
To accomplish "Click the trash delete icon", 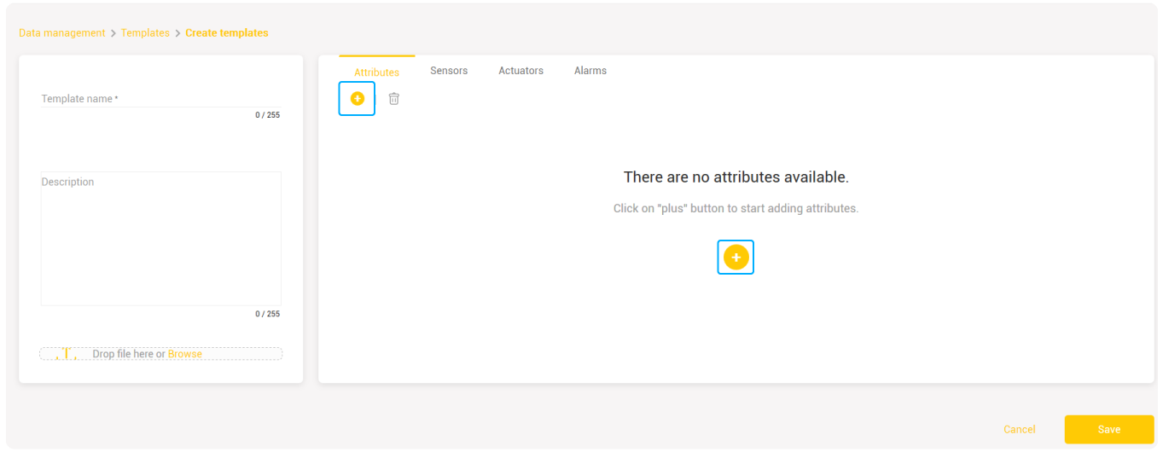I will click(393, 99).
